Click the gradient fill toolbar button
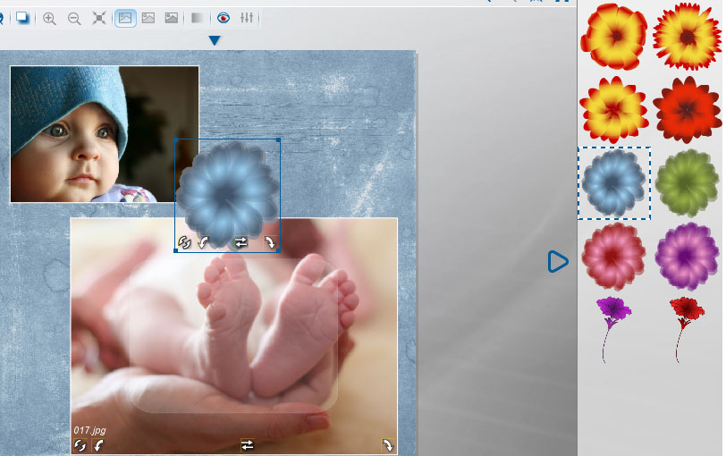The width and height of the screenshot is (726, 456). coord(197,18)
